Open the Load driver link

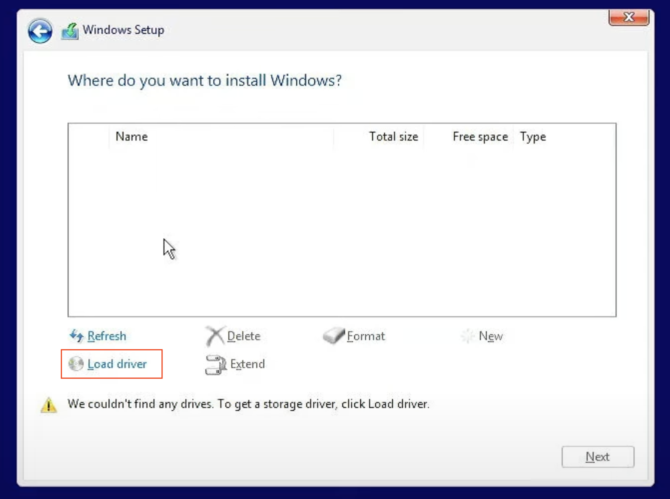pos(117,364)
